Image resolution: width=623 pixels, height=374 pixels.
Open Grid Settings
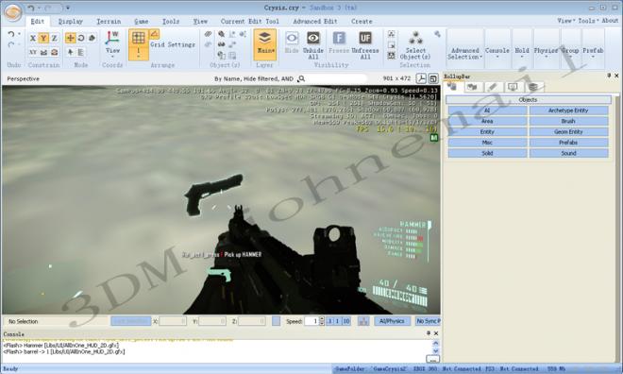tap(173, 44)
